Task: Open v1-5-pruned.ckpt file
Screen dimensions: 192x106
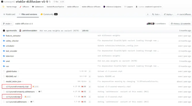Action: 13,97
